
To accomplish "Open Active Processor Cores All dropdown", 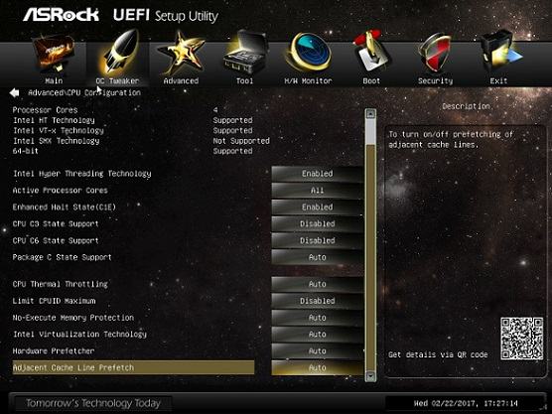I will tap(317, 191).
